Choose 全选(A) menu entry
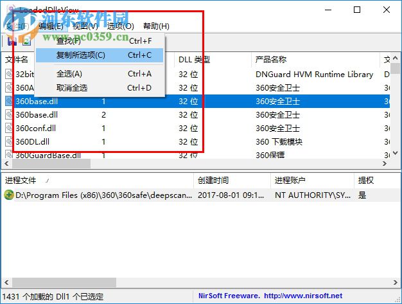402x304 pixels. pos(100,74)
